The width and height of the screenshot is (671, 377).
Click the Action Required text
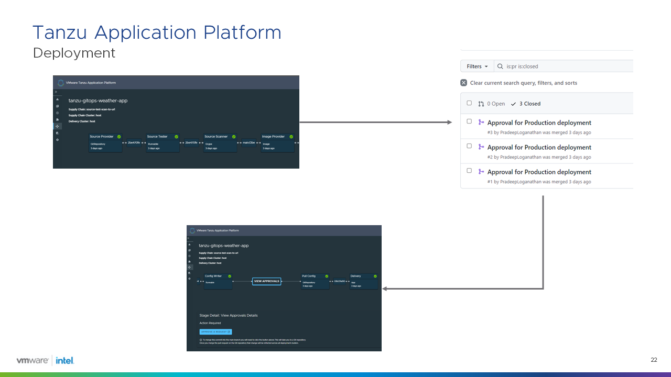click(210, 323)
